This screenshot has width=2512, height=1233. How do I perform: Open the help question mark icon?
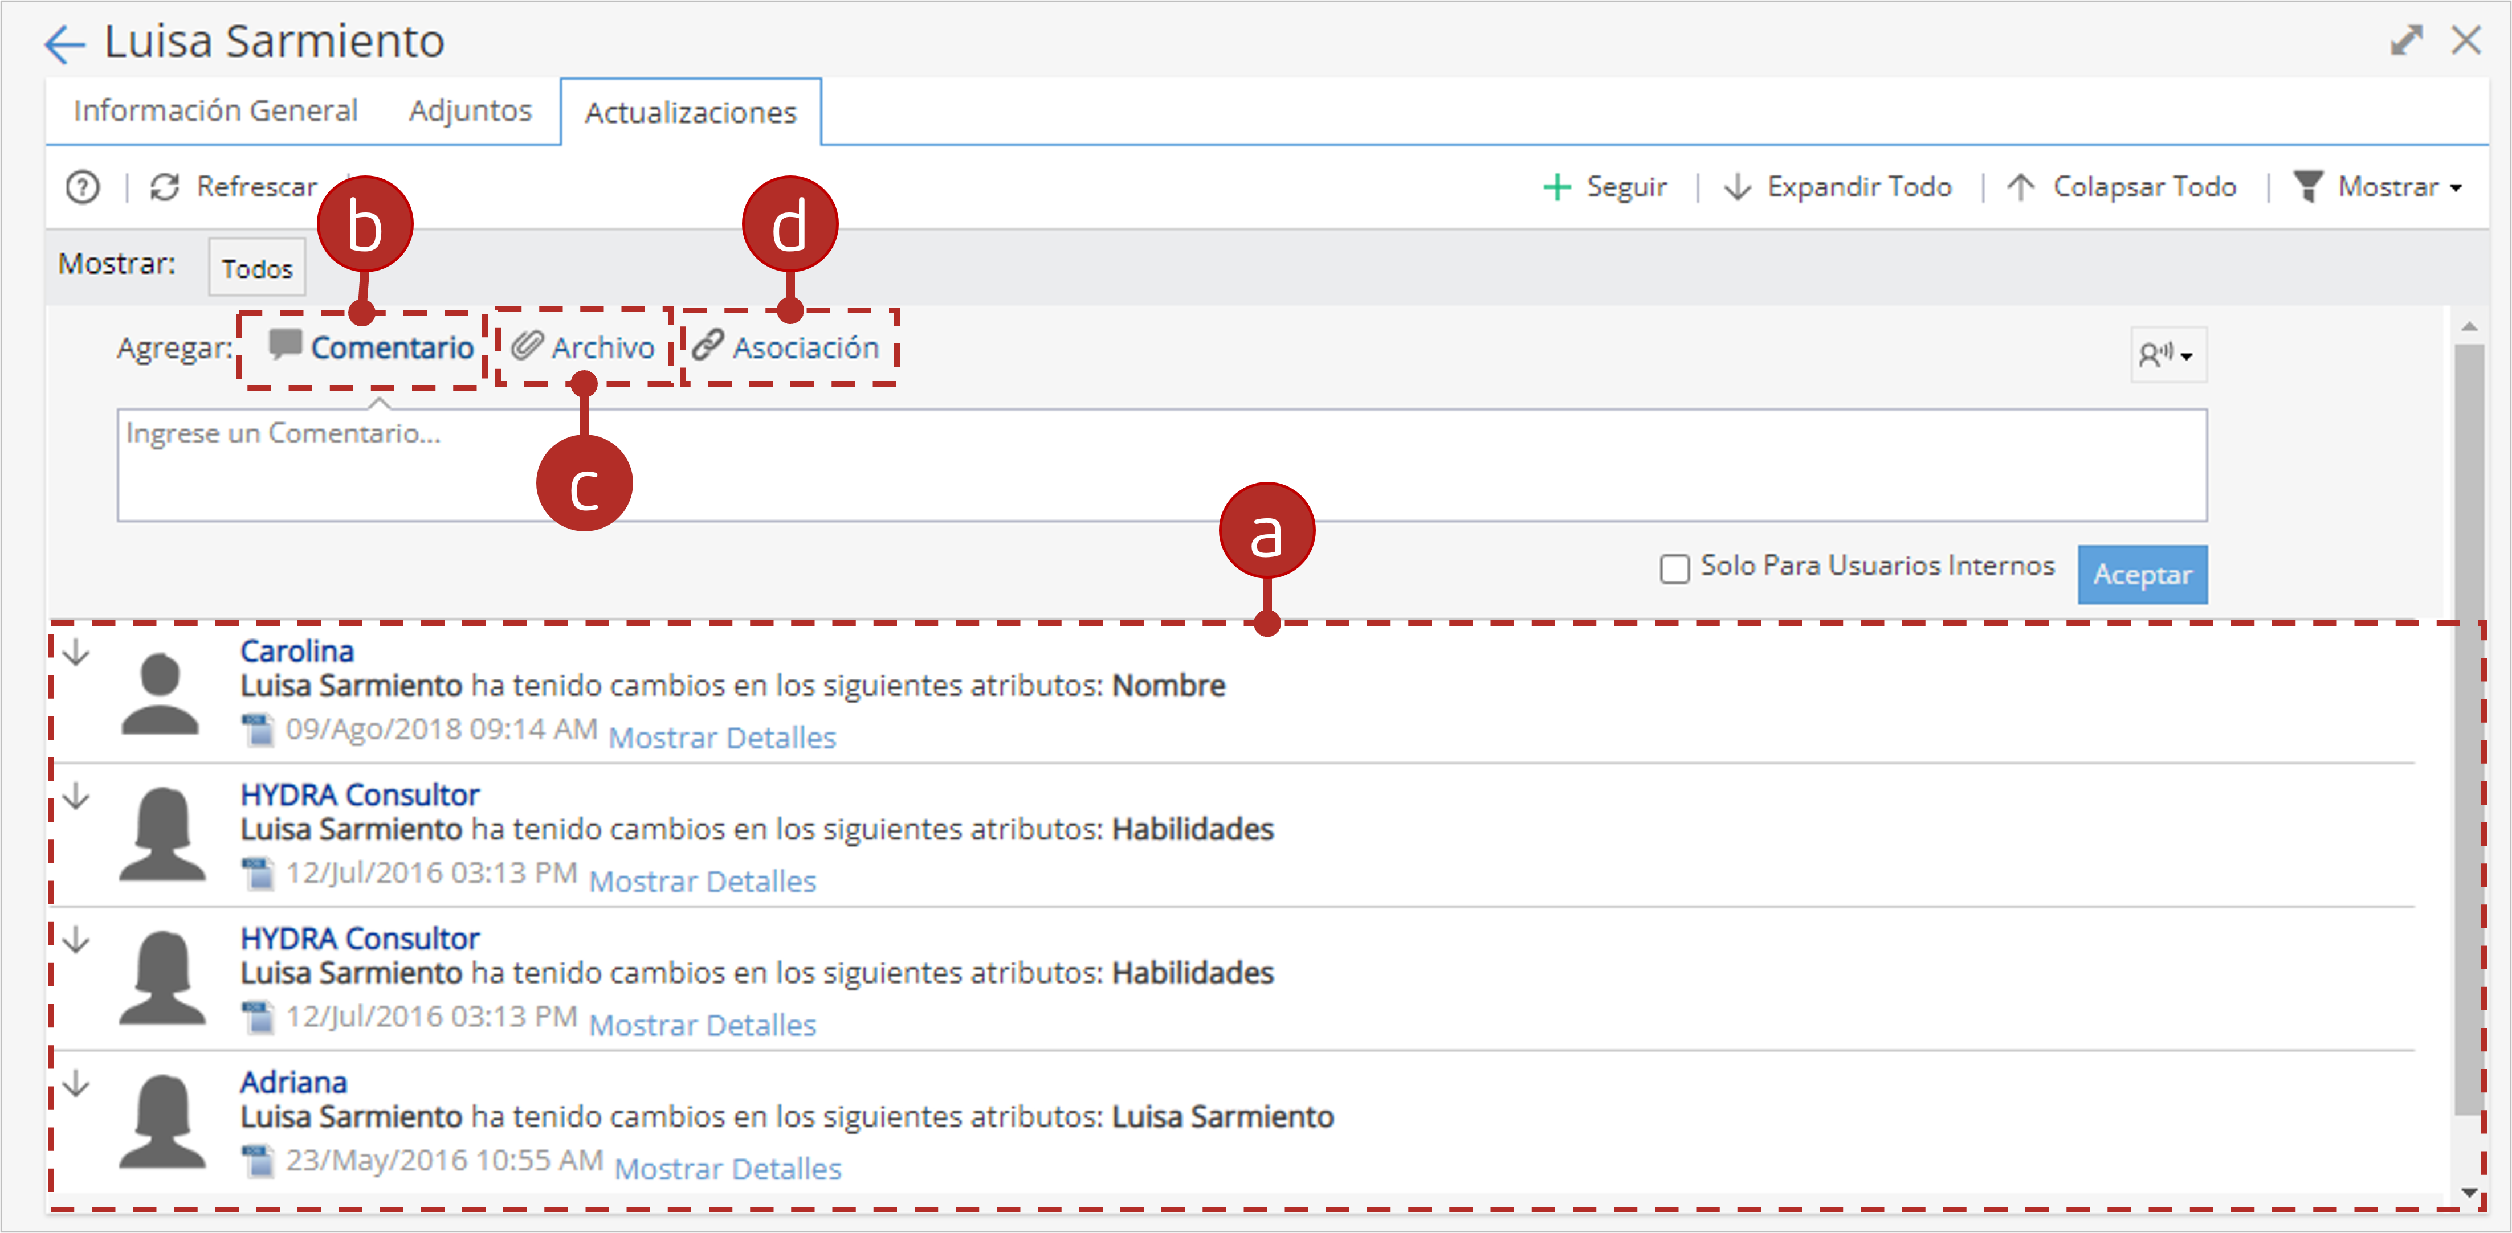tap(83, 186)
